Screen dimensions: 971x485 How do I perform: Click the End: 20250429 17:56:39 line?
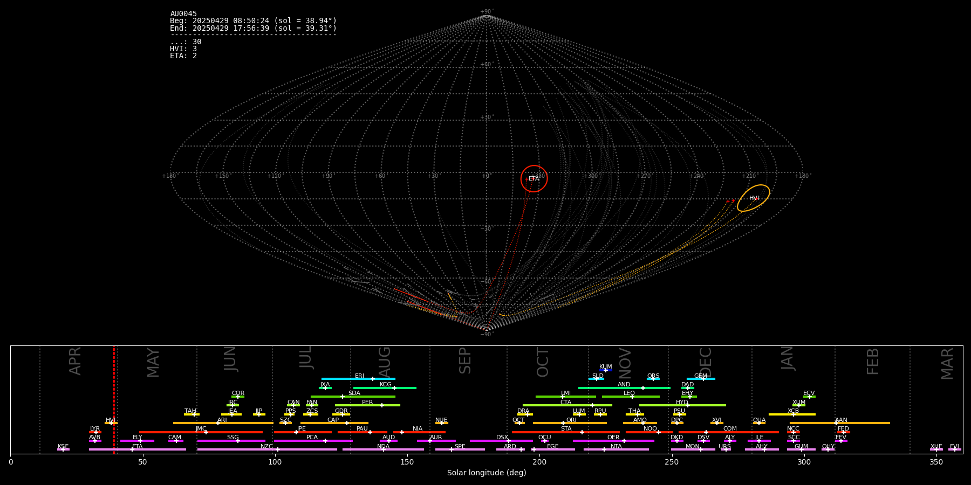tap(253, 28)
